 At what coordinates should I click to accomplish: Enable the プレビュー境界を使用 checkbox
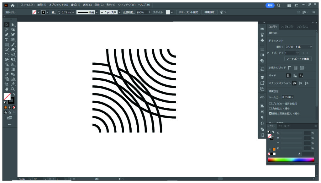(x=270, y=104)
